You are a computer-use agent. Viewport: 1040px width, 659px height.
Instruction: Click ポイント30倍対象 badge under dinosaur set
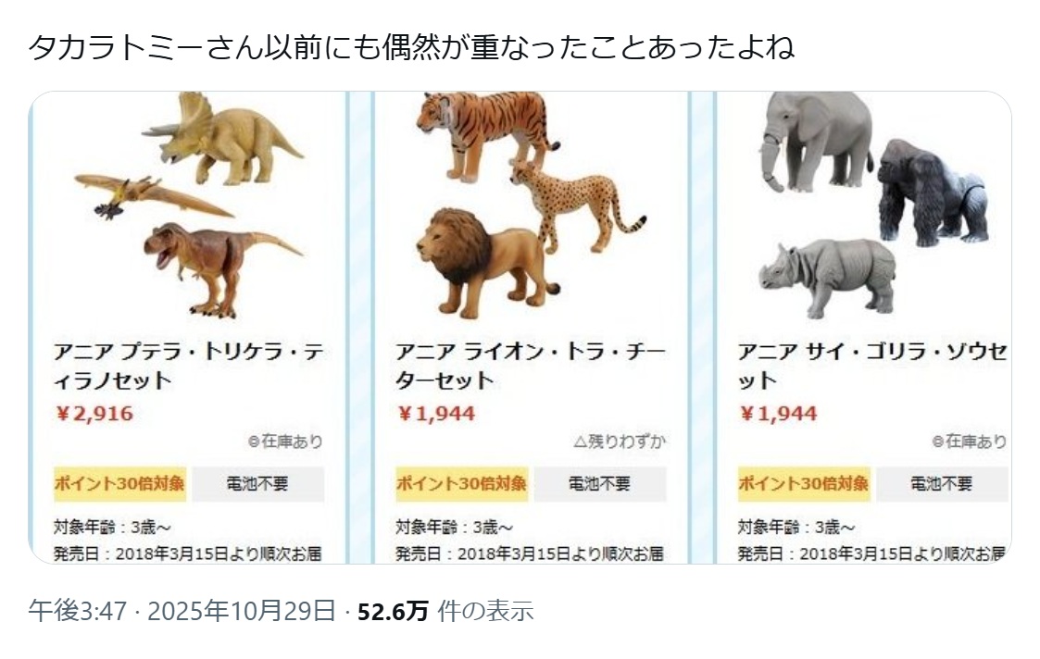point(119,483)
